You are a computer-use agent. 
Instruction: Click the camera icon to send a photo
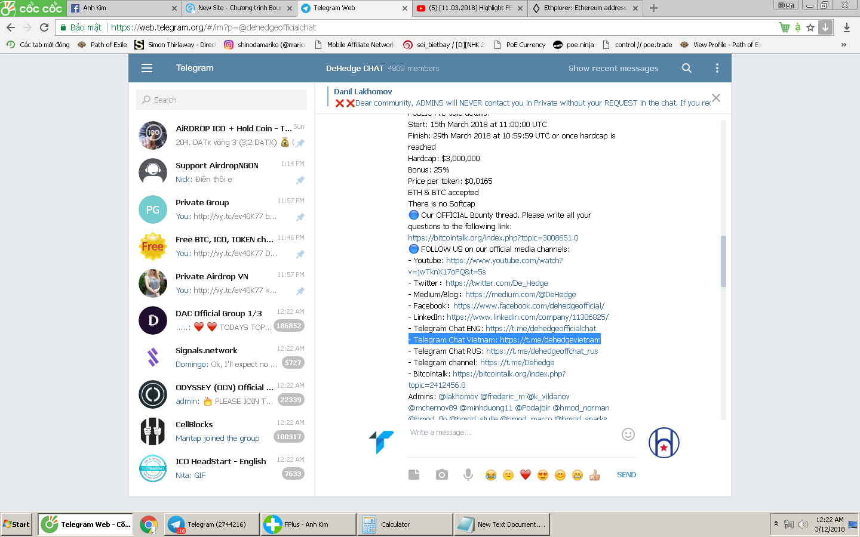441,475
